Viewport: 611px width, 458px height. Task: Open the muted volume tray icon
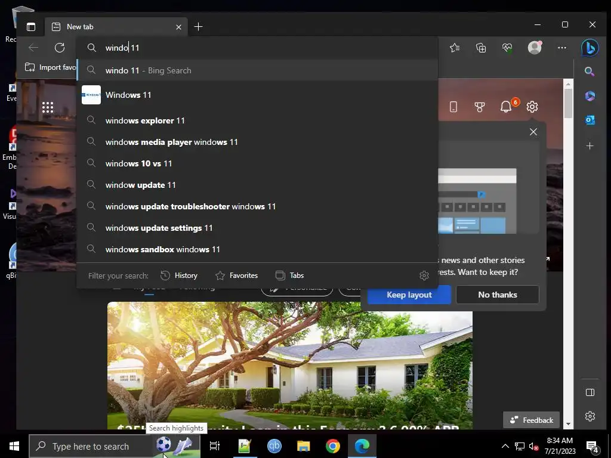click(533, 446)
